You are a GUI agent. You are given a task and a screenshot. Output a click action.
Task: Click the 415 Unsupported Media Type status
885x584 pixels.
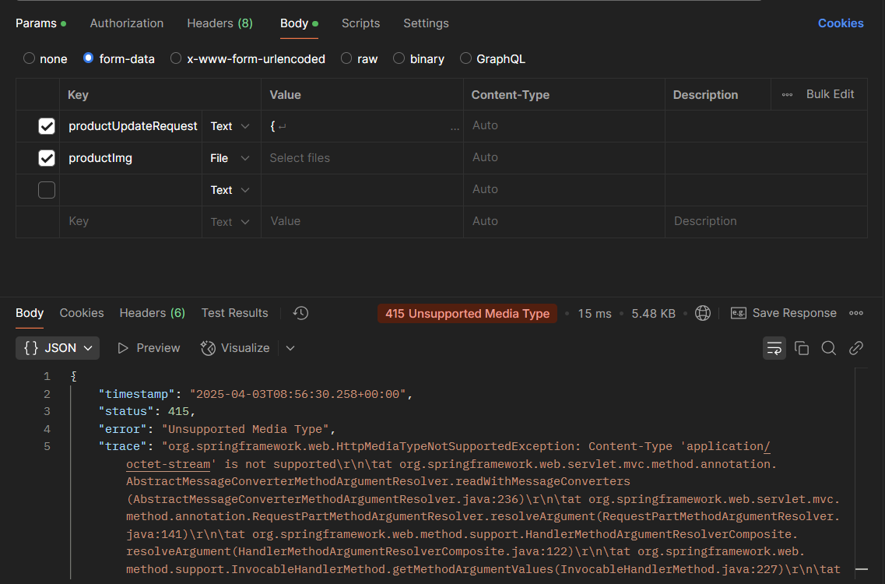tap(467, 314)
